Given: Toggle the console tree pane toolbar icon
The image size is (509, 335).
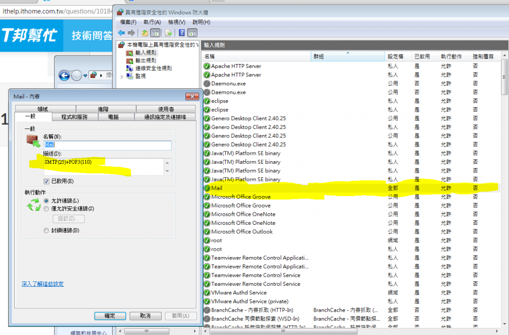Looking at the screenshot, I should (155, 33).
